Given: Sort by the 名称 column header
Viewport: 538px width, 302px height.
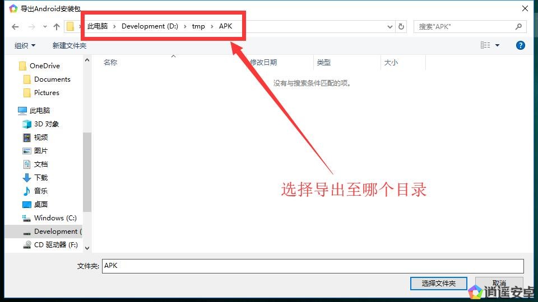Looking at the screenshot, I should pos(110,63).
